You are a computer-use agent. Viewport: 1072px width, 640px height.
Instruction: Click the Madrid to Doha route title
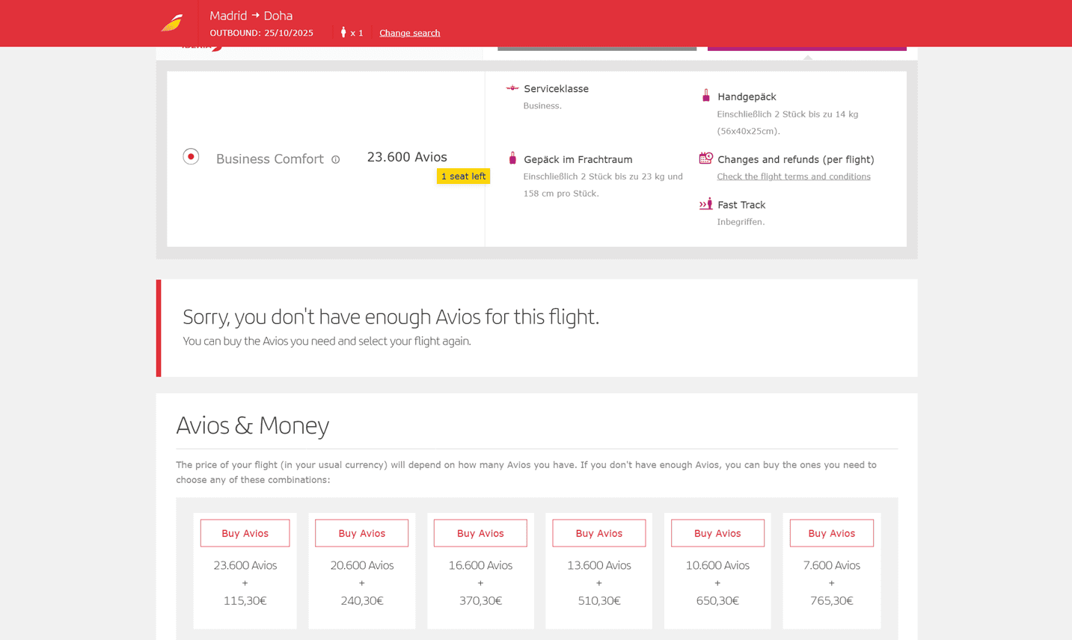[x=251, y=16]
